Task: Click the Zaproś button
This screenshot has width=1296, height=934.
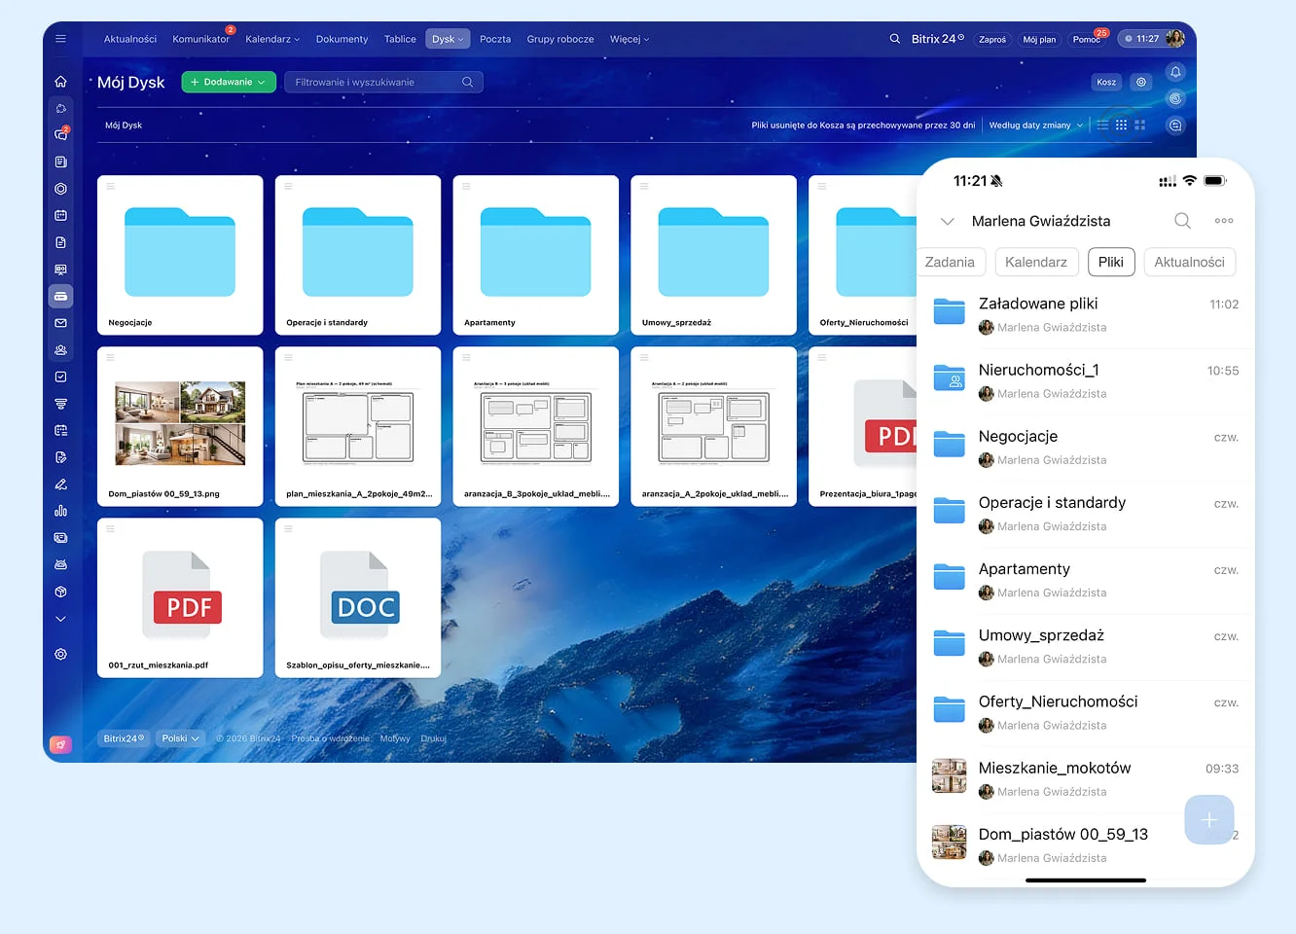Action: click(x=992, y=40)
